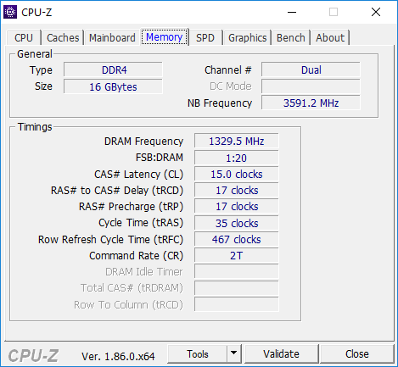Click the Channel # label

228,70
